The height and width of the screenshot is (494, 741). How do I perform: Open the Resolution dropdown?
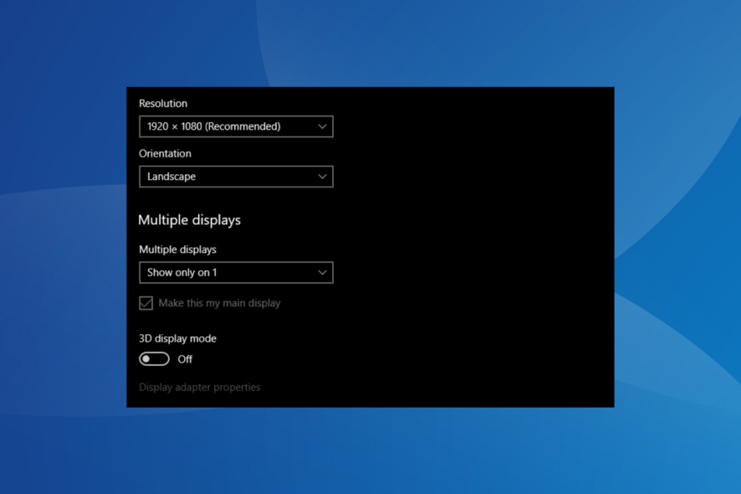[x=235, y=126]
